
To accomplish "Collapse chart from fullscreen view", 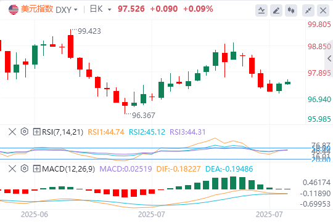I will (308, 10).
